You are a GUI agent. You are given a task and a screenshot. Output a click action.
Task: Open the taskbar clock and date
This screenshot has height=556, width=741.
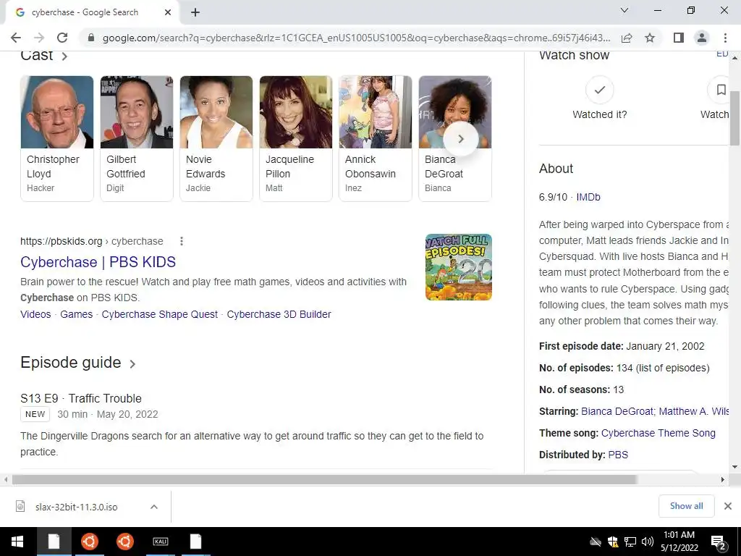(x=679, y=542)
